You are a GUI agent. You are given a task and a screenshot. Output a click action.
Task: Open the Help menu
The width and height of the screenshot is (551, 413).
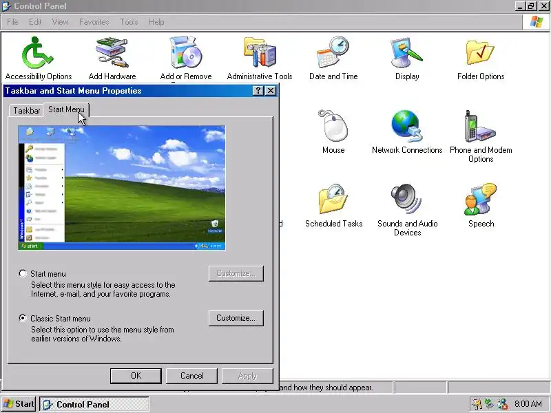(x=156, y=22)
